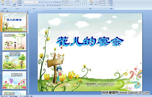Click the Shape Fill (形状填充) button
Image resolution: width=152 pixels, height=97 pixels.
pyautogui.click(x=102, y=1)
